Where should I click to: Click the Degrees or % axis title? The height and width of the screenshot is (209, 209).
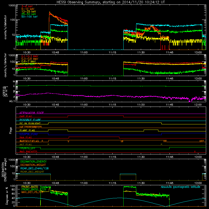click(7, 196)
